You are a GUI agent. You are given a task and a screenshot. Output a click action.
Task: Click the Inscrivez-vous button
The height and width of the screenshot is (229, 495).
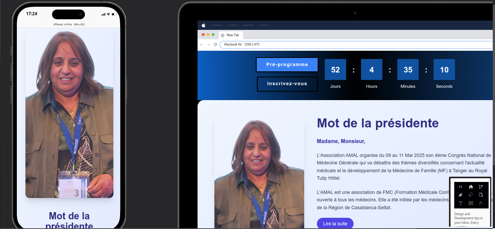[x=287, y=84]
